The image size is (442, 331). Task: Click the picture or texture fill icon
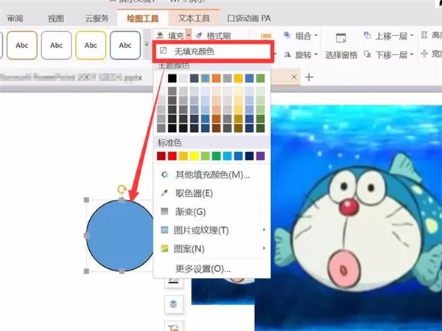tap(164, 230)
